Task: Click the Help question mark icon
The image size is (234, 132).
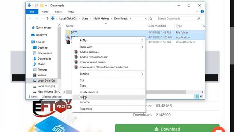Action: click(x=202, y=11)
